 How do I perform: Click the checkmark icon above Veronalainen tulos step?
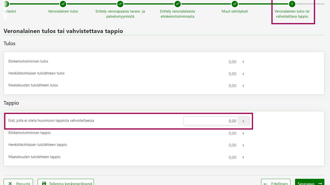[x=63, y=4]
